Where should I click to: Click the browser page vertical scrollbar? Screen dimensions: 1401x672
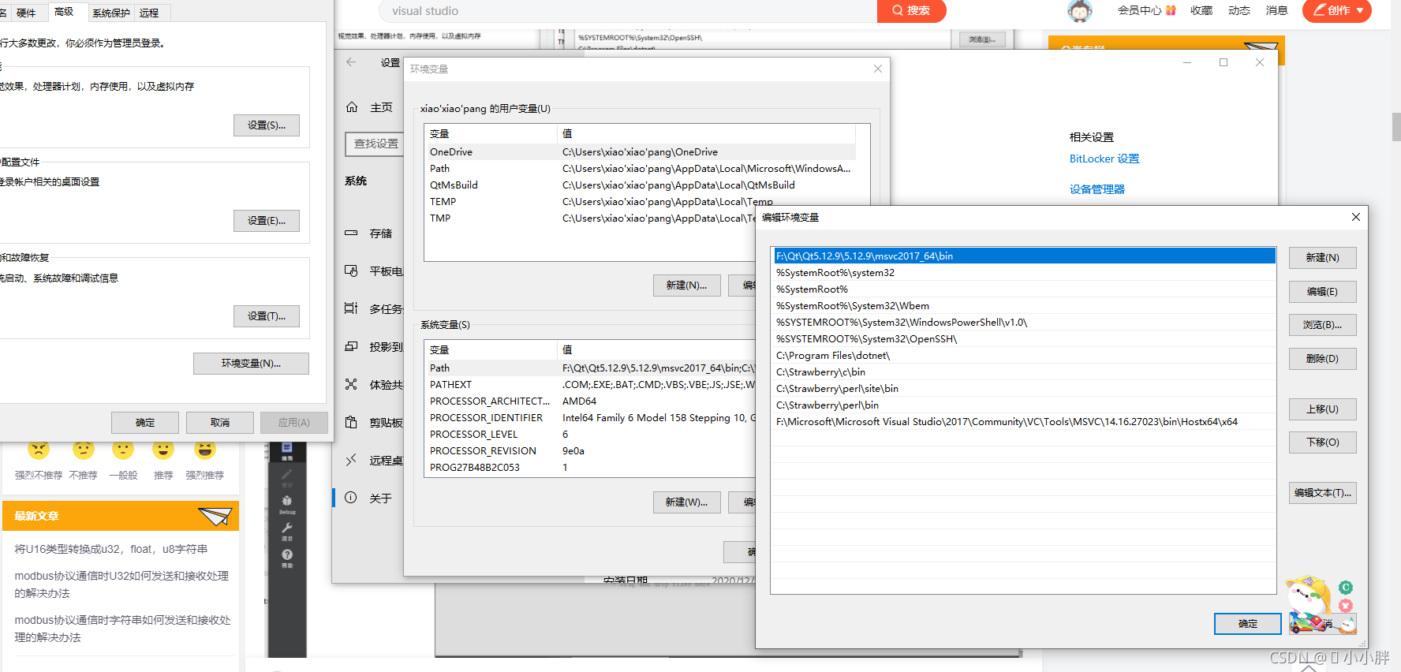pos(1396,127)
